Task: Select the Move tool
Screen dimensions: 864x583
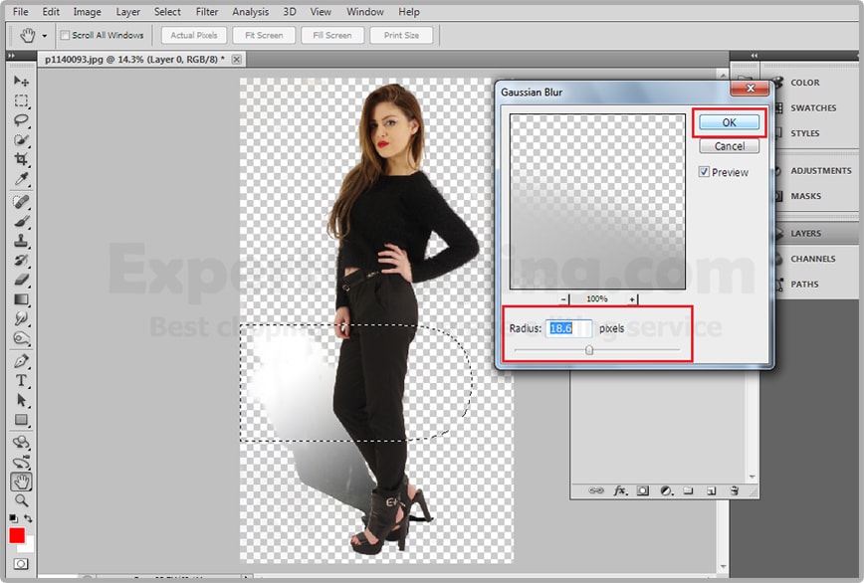Action: (x=21, y=81)
